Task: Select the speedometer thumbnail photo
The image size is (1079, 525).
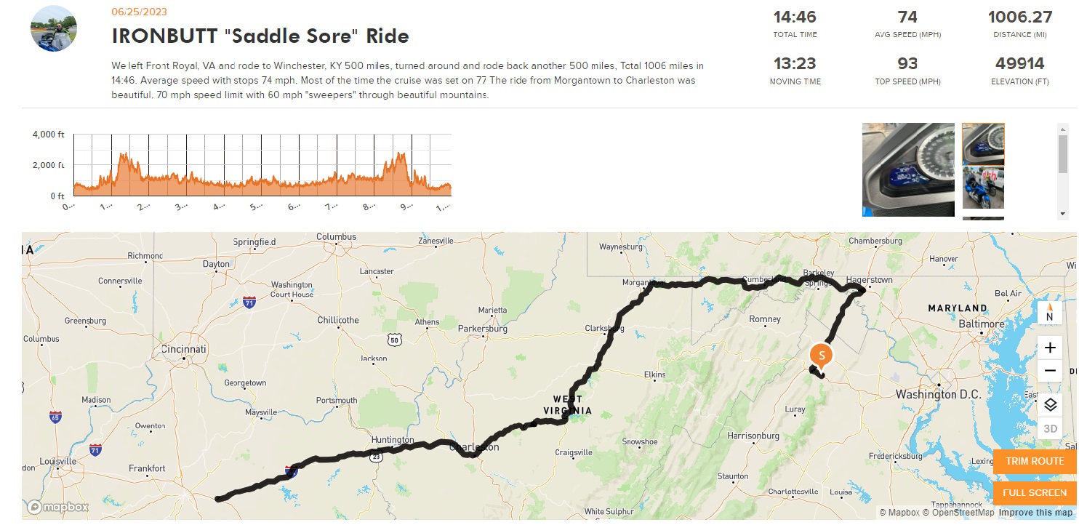Action: pyautogui.click(x=983, y=144)
